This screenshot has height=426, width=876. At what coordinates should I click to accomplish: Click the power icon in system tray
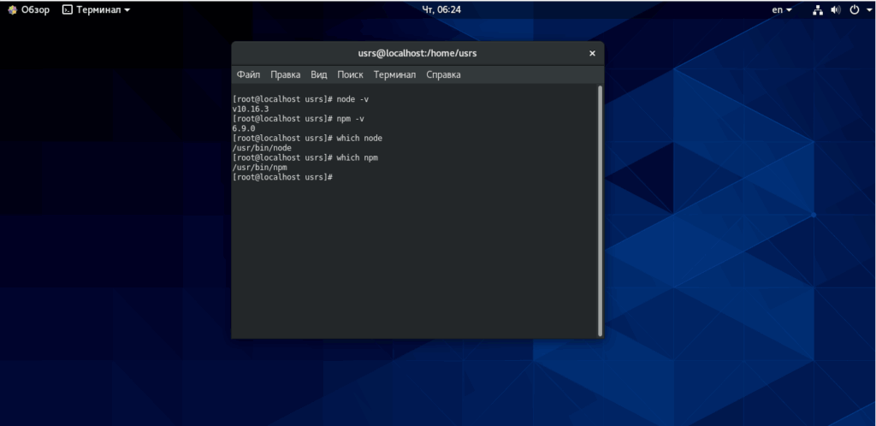[x=855, y=9]
